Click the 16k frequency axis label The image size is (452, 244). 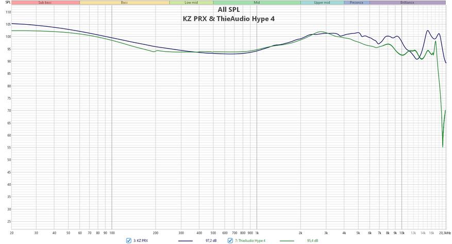click(x=431, y=233)
